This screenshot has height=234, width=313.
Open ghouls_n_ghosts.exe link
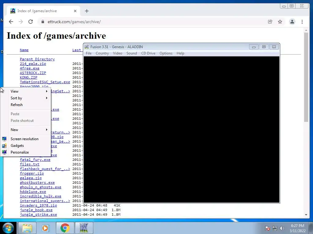pyautogui.click(x=41, y=187)
